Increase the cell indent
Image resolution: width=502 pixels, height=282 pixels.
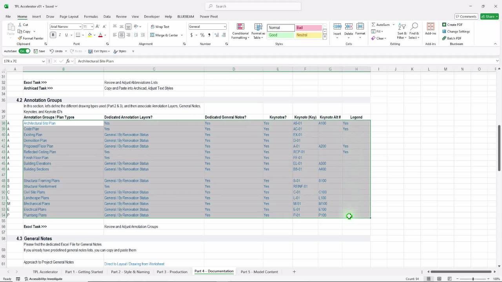pos(142,35)
